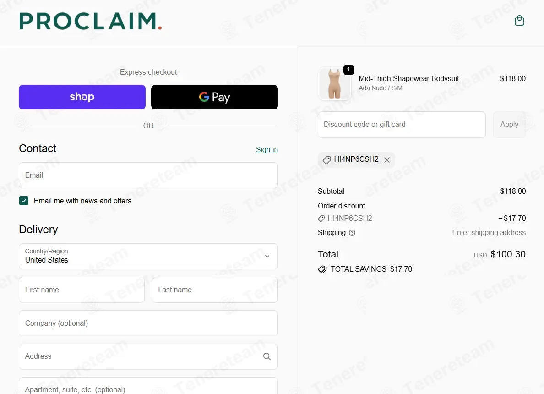The image size is (544, 394).
Task: Click the total savings tag icon
Action: pyautogui.click(x=322, y=269)
